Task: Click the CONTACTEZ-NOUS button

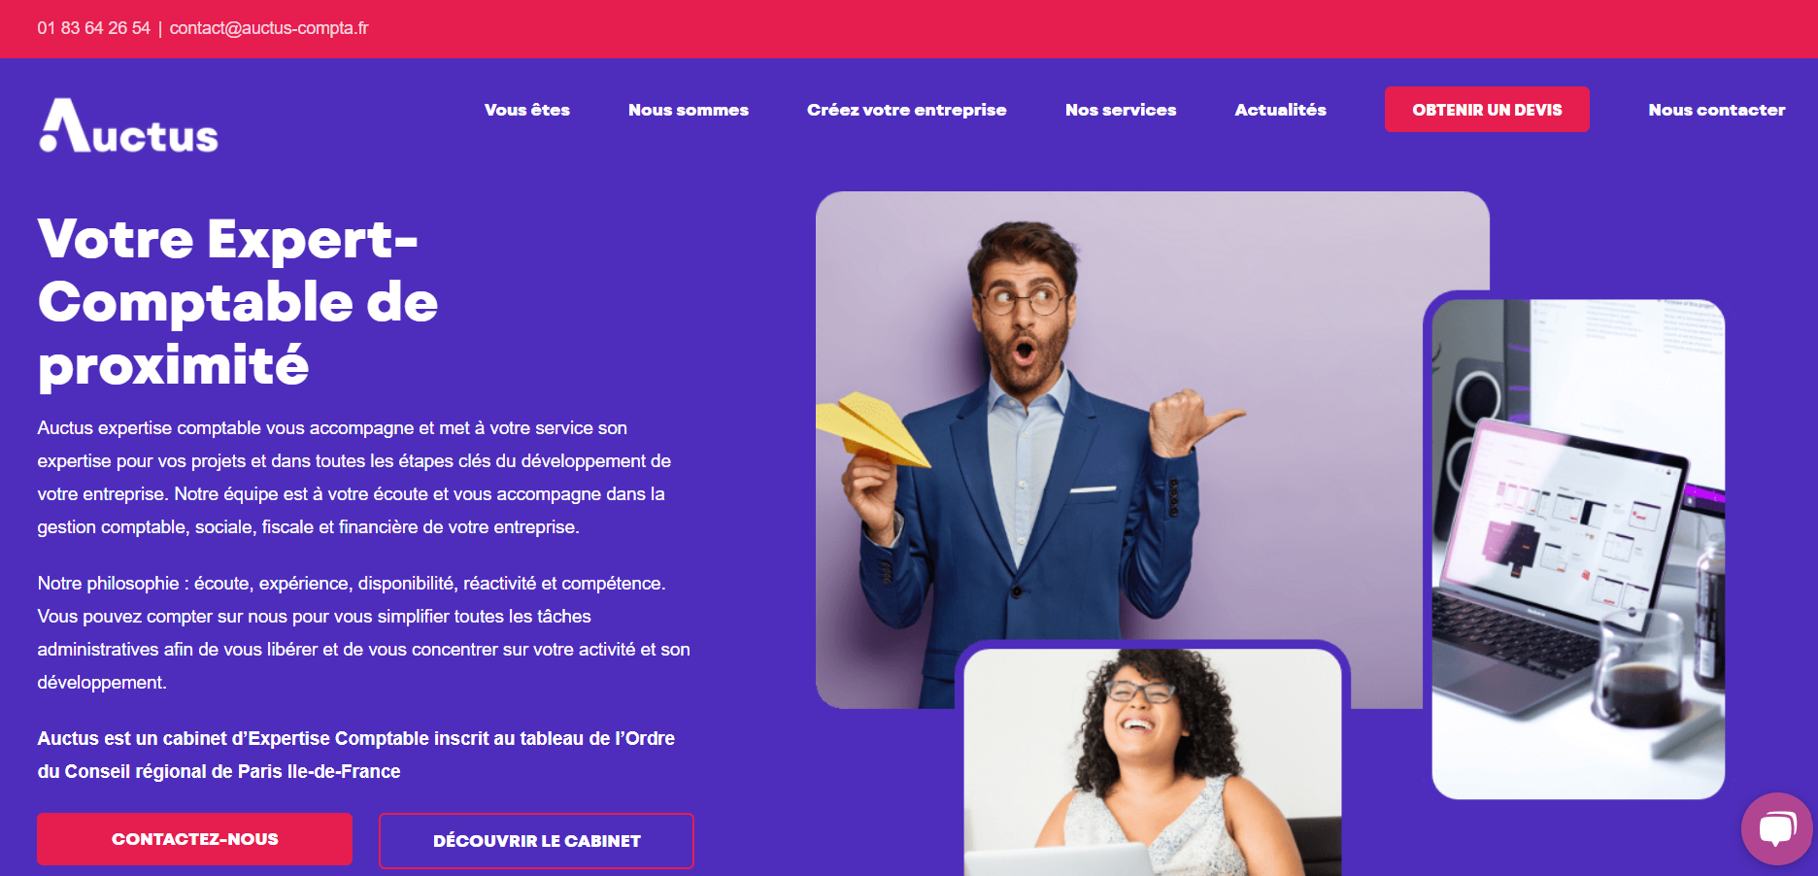Action: tap(194, 839)
